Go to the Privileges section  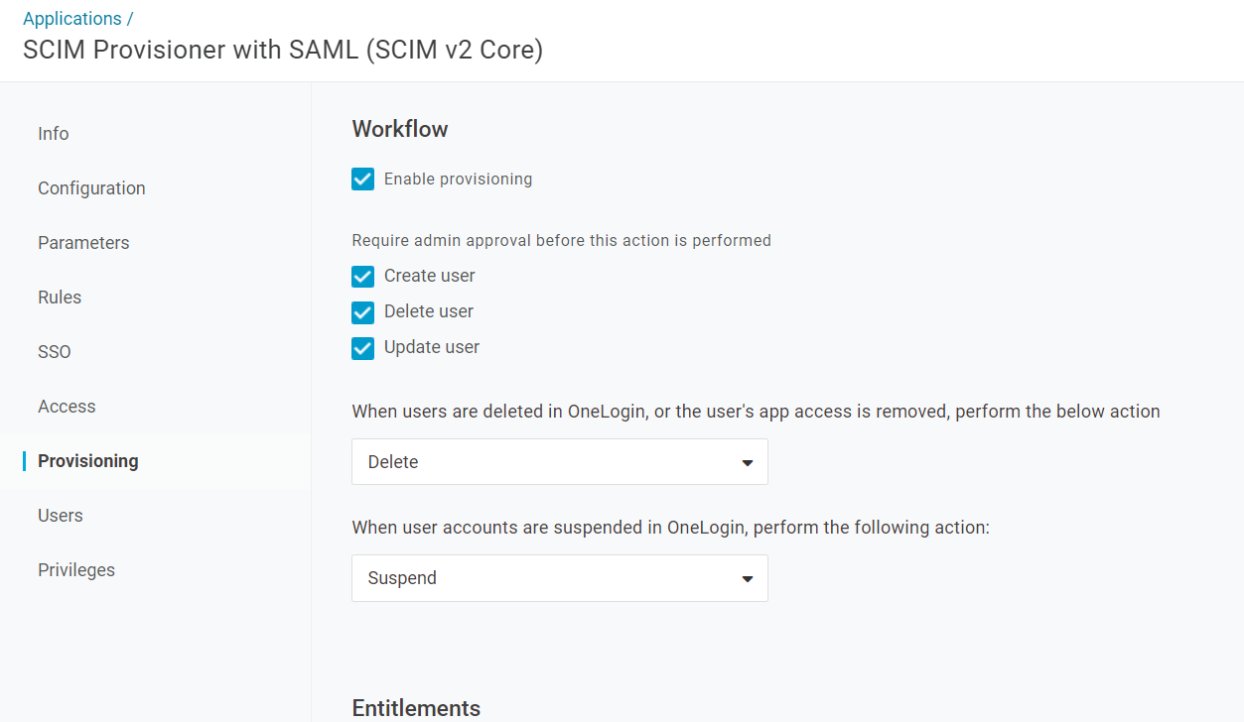[x=76, y=570]
